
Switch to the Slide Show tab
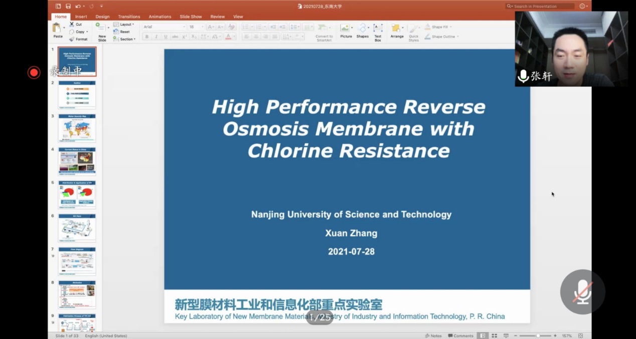click(x=191, y=17)
